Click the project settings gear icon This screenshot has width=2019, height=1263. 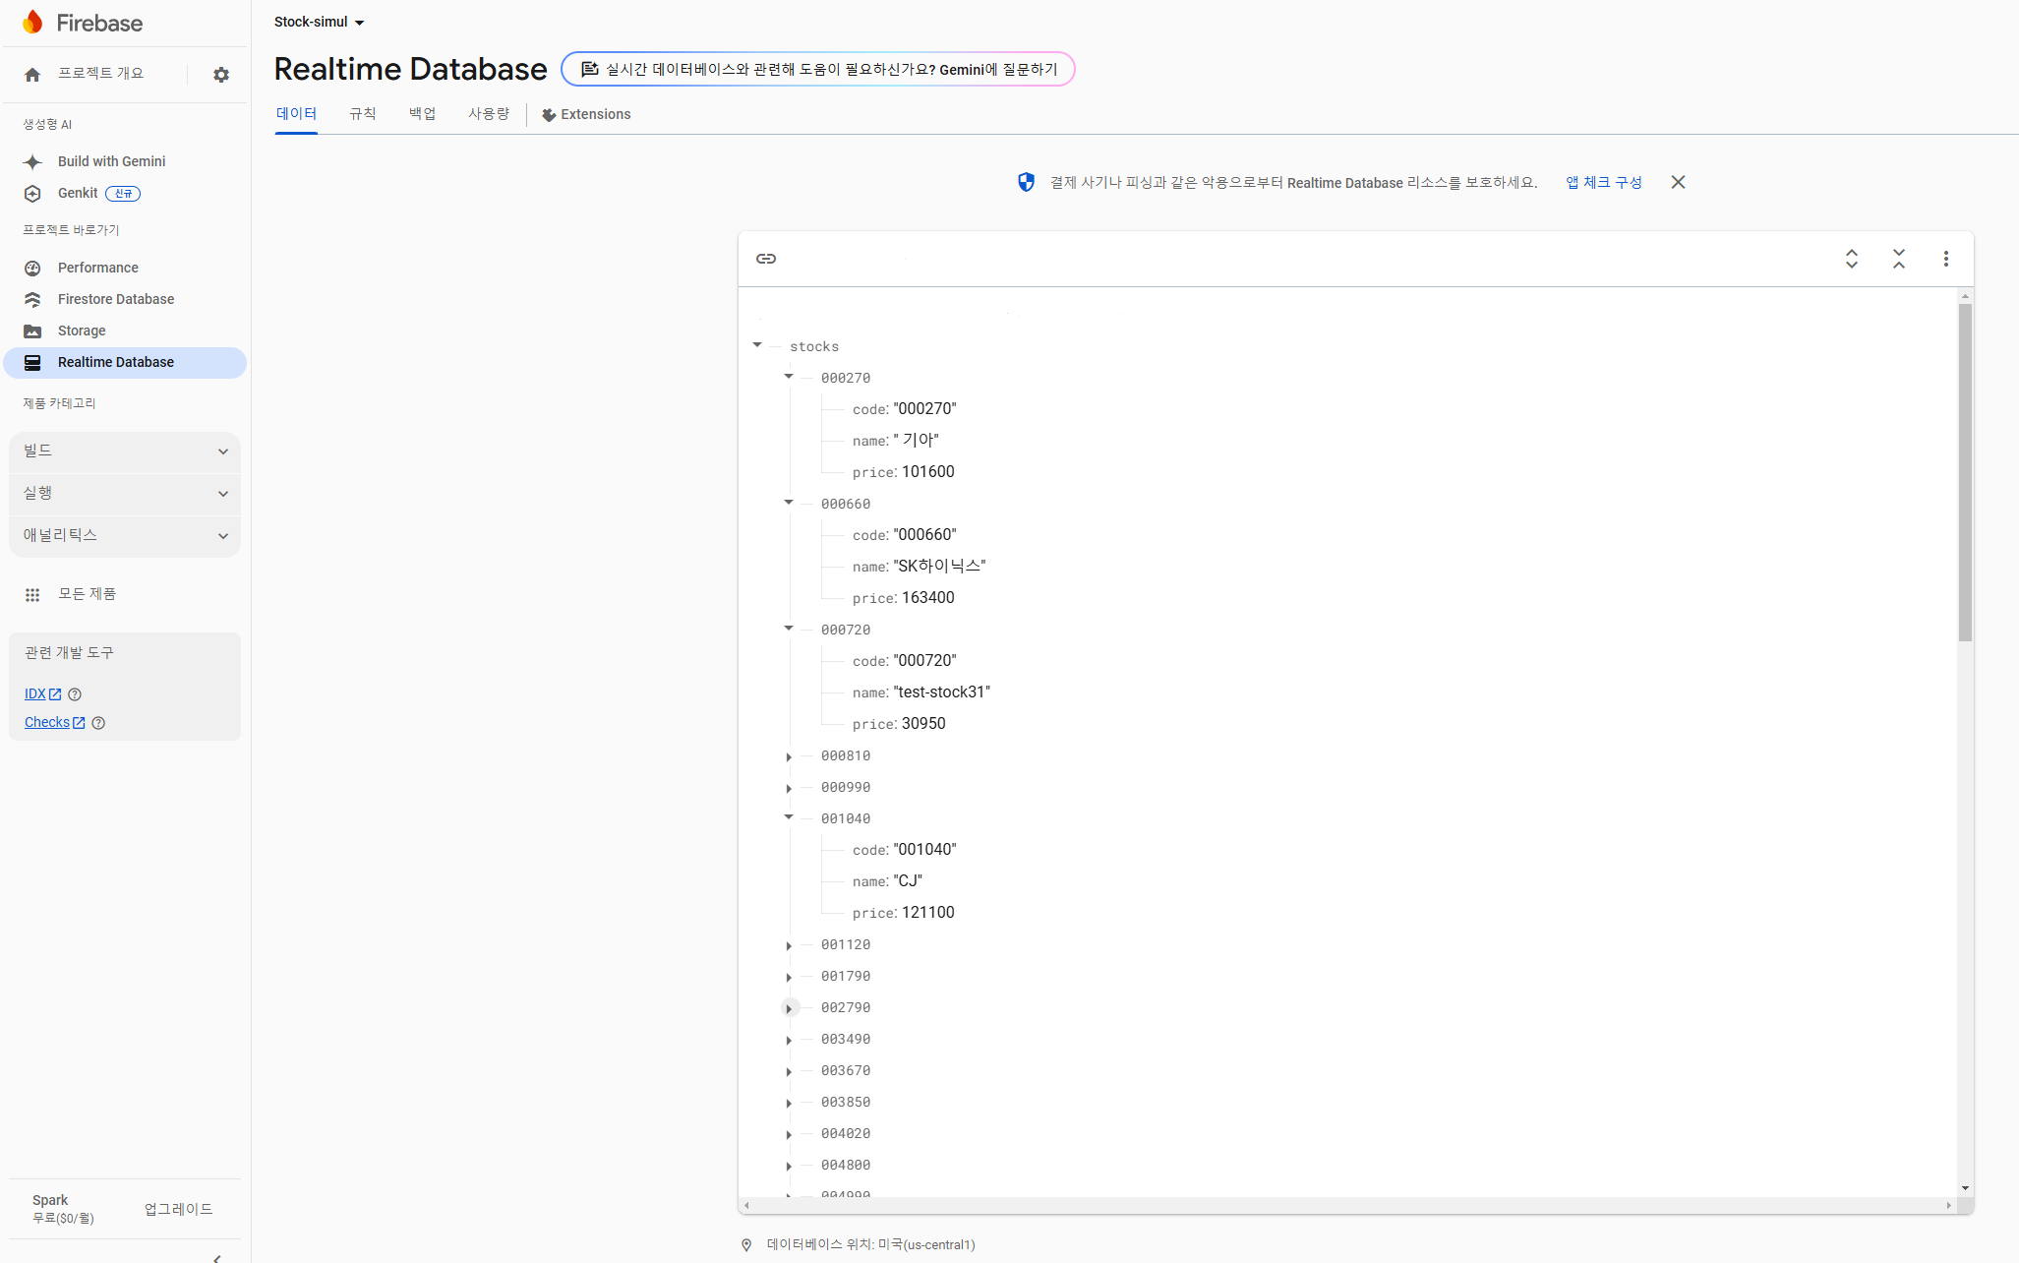221,75
